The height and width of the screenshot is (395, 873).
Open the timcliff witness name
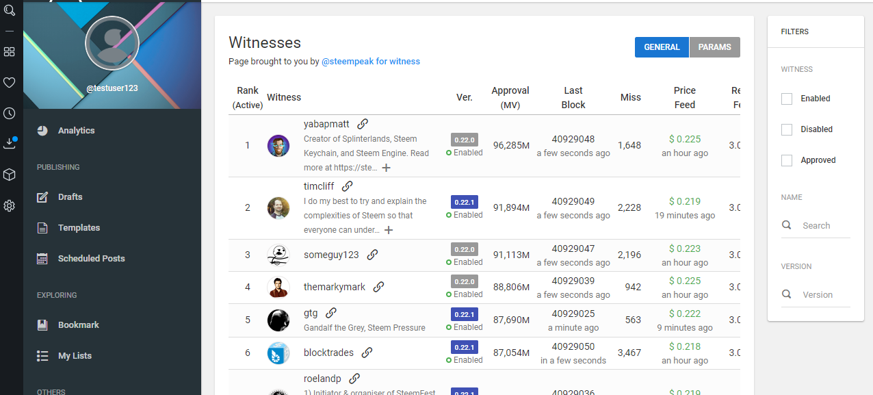[319, 186]
